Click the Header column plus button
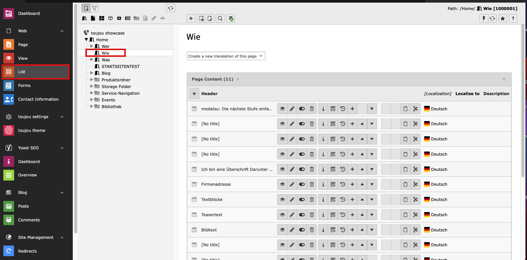 194,94
